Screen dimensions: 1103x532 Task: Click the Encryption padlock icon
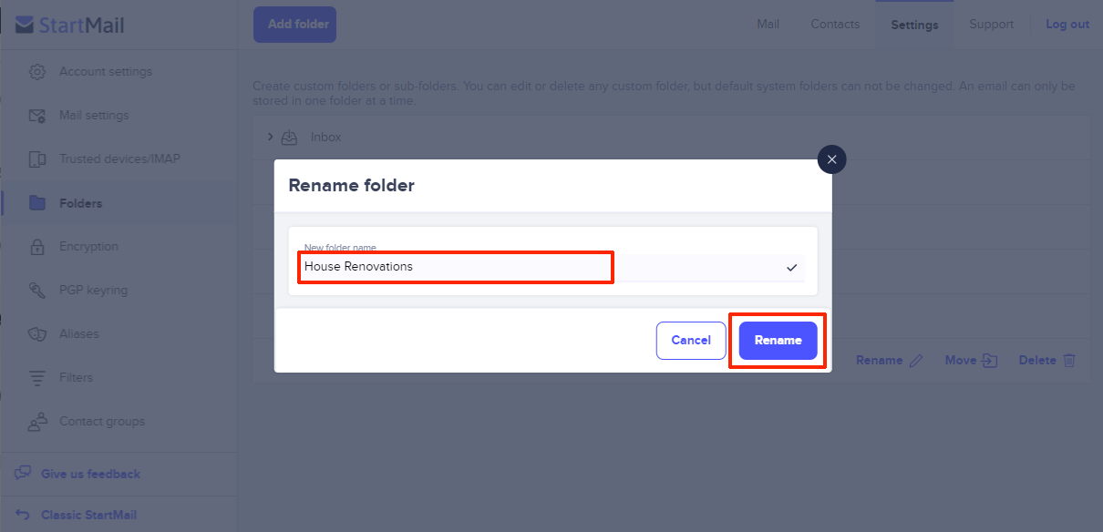click(x=37, y=247)
